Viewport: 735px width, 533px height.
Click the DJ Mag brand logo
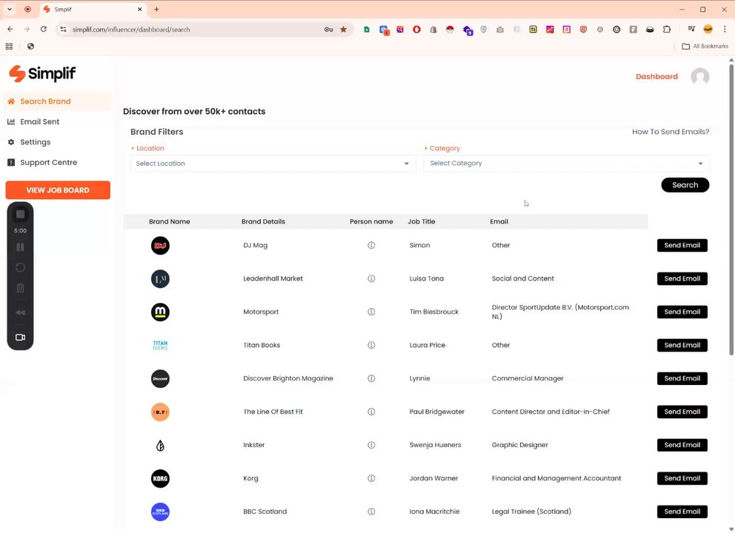[x=160, y=246]
